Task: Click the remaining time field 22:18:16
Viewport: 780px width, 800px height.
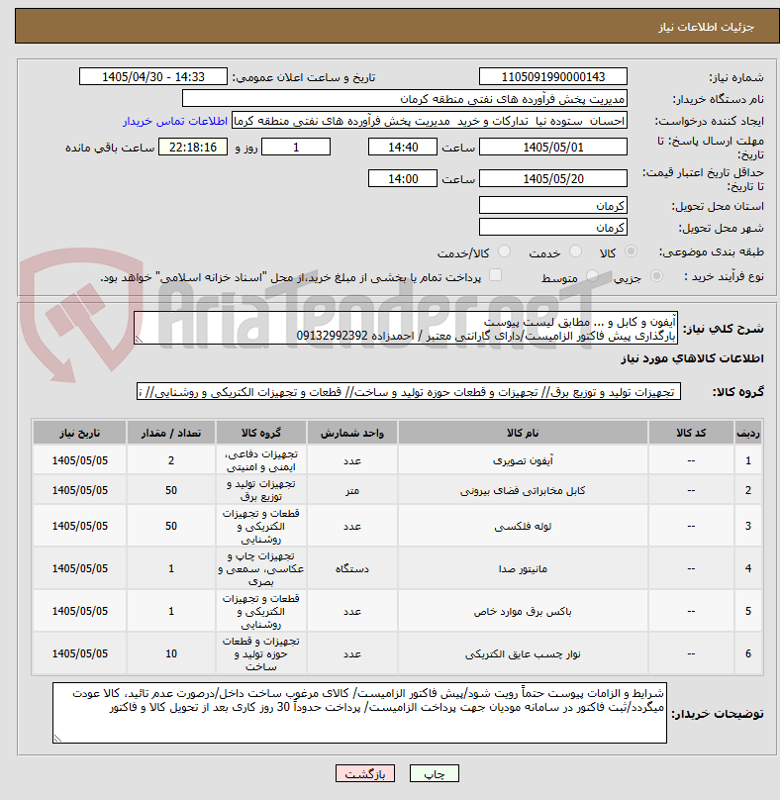Action: point(193,148)
